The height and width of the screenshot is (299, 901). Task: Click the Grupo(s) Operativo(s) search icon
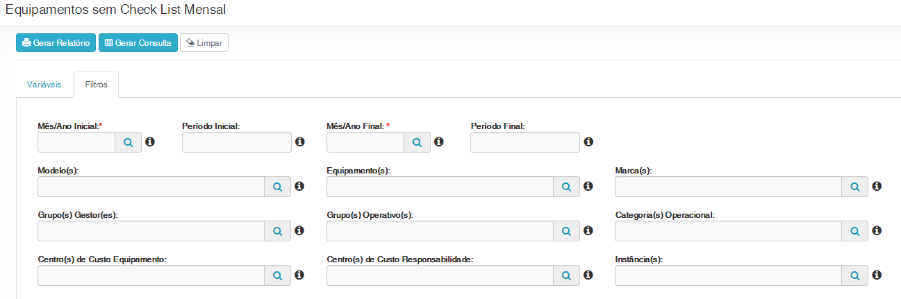(566, 231)
